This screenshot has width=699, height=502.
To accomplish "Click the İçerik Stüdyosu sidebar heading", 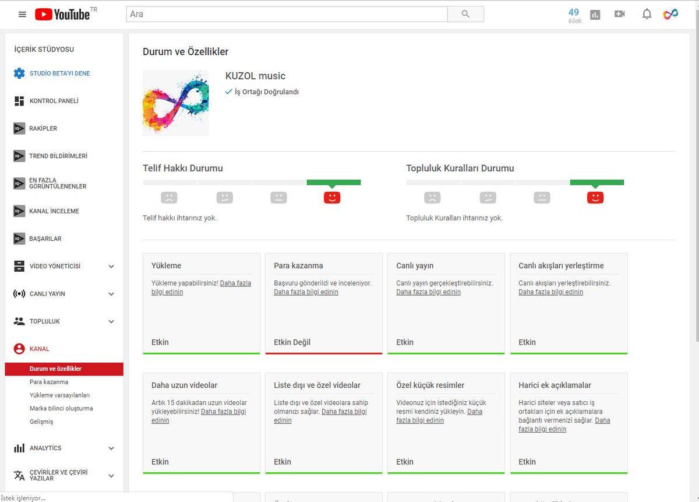I will [x=44, y=50].
